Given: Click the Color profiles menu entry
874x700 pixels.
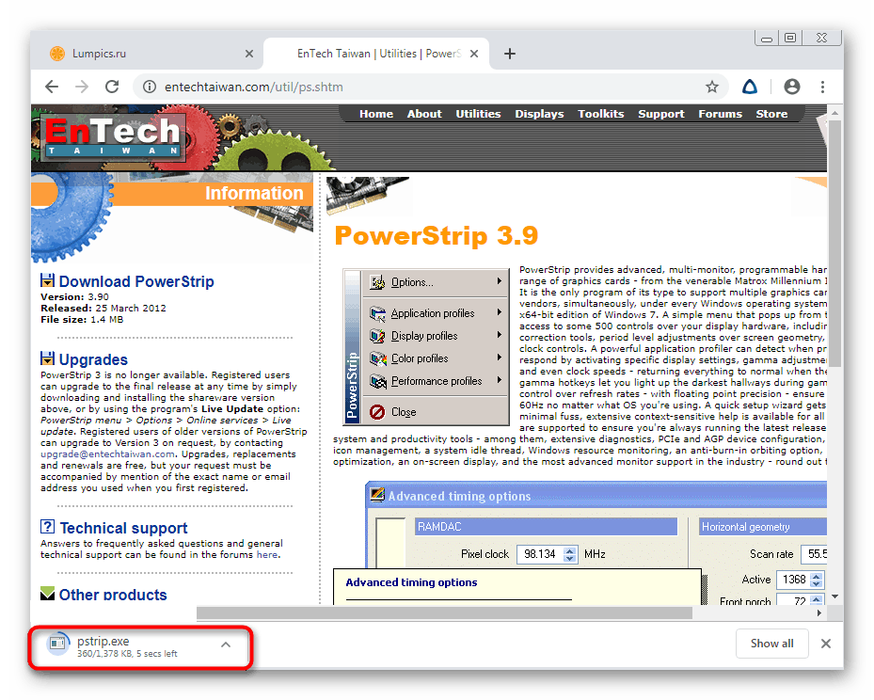Looking at the screenshot, I should (x=436, y=358).
